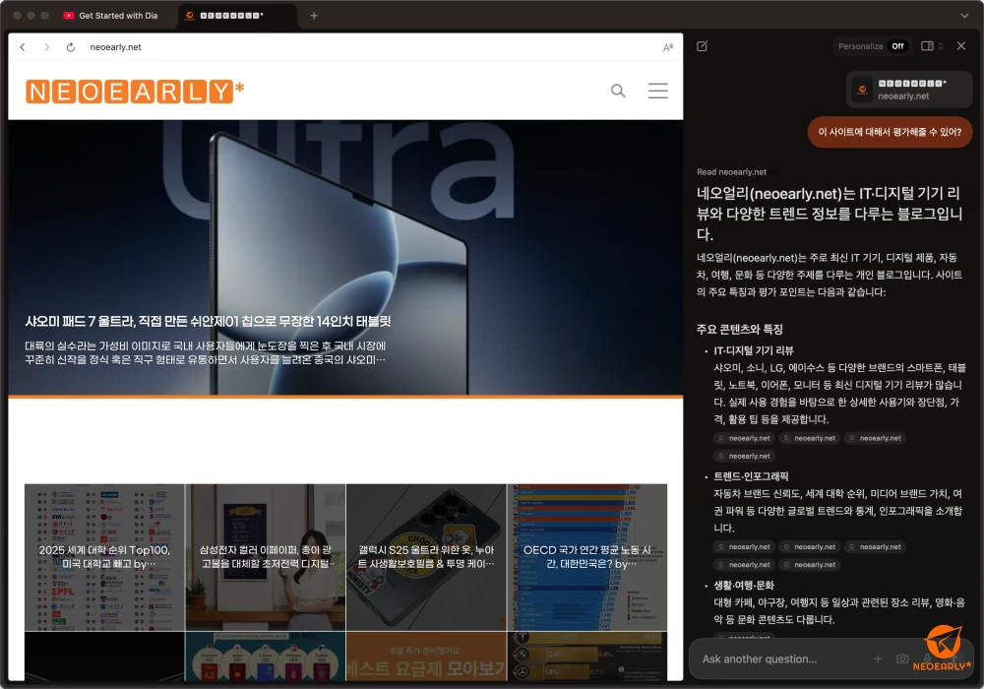Switch to the Get Started with Dia tab
The image size is (984, 689).
point(112,16)
